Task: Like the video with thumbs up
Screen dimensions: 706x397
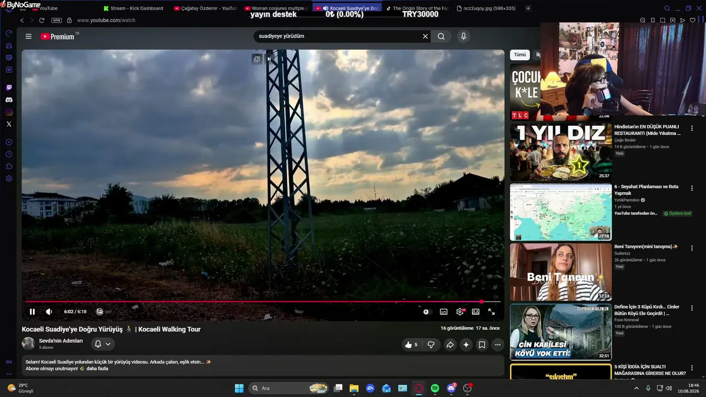Action: point(411,345)
